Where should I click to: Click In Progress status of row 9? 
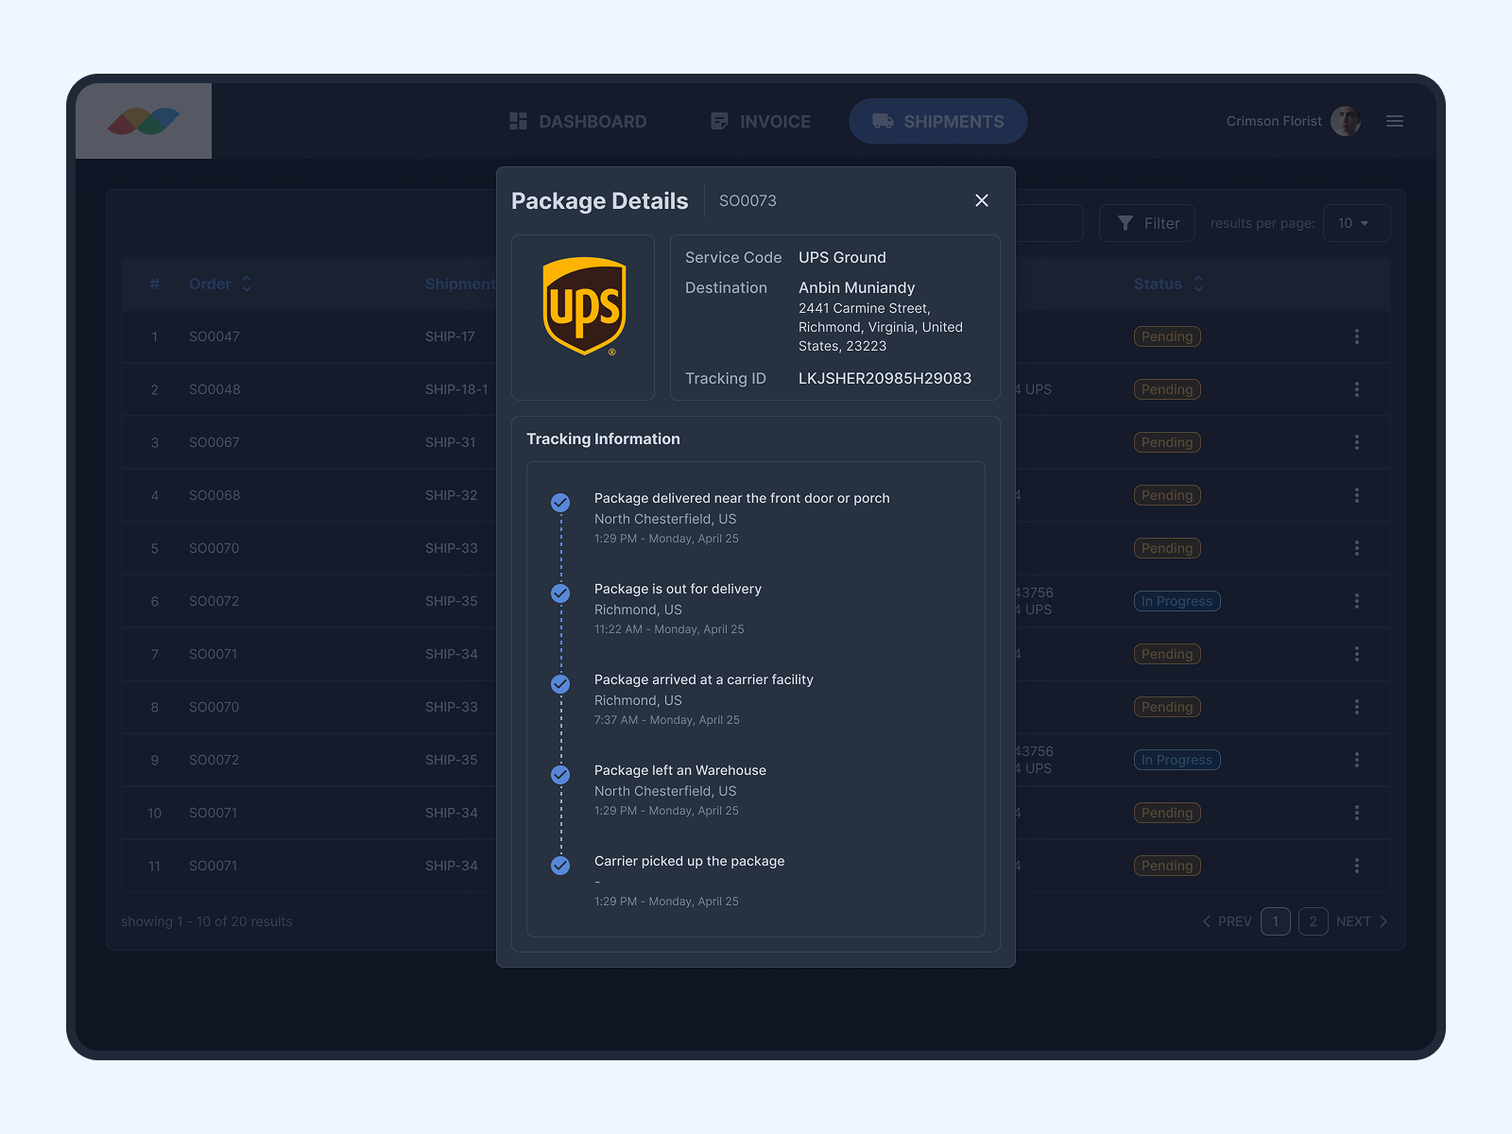[1177, 760]
